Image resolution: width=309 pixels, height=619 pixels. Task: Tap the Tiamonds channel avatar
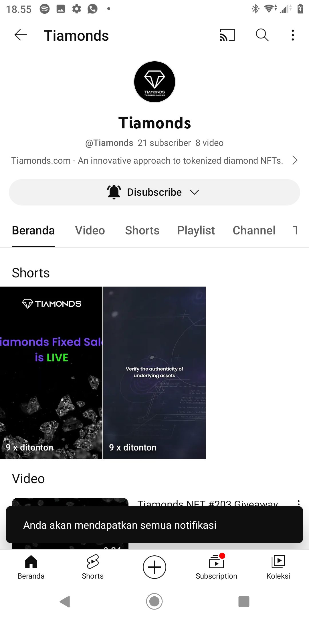[154, 82]
